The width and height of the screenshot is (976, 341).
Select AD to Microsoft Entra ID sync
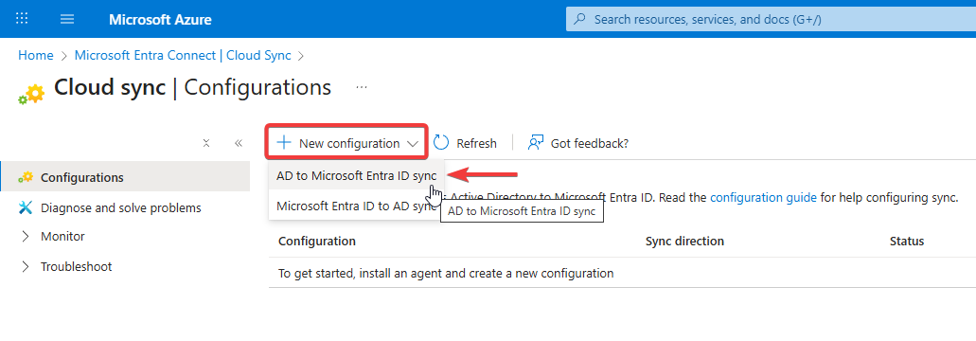pyautogui.click(x=357, y=176)
